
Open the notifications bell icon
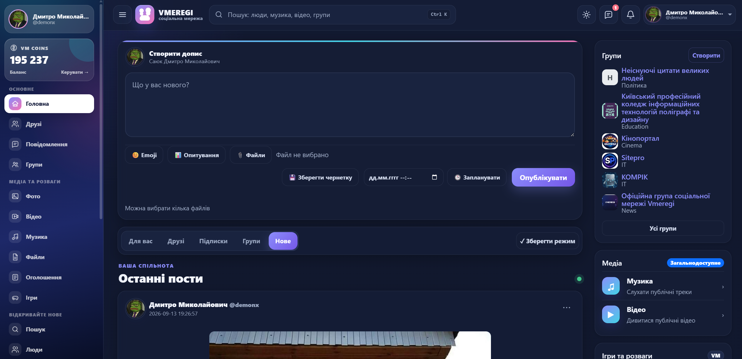(630, 15)
